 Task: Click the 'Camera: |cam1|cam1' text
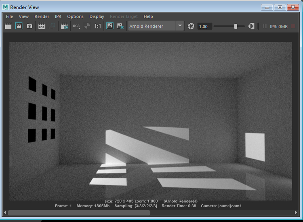(221, 206)
